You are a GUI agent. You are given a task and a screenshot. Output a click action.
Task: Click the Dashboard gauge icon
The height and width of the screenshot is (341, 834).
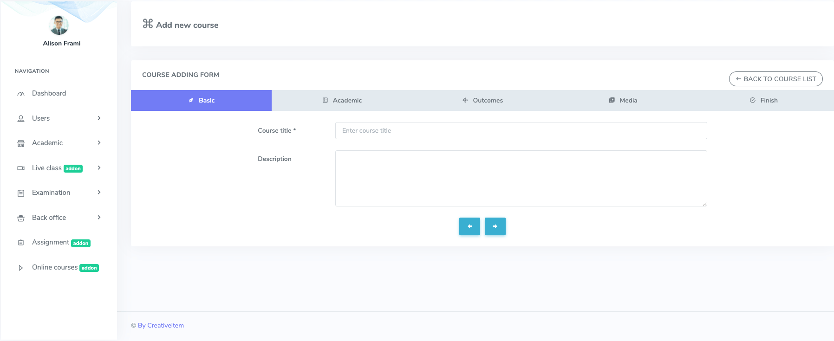click(x=21, y=94)
